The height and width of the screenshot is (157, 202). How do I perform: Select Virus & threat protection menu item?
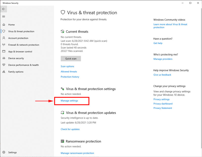[x=21, y=32]
